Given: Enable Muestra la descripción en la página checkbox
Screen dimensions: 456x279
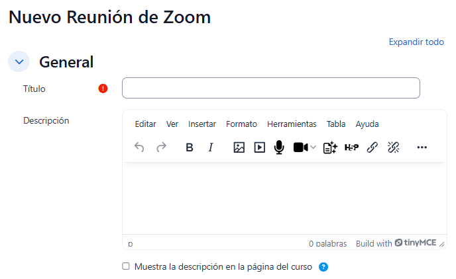Looking at the screenshot, I should coord(126,266).
